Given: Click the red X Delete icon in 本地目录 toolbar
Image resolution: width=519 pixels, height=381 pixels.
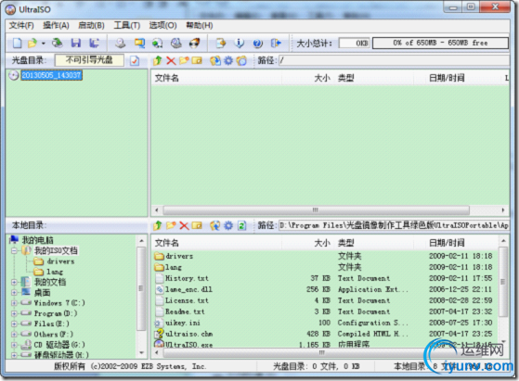Looking at the screenshot, I should pyautogui.click(x=184, y=225).
